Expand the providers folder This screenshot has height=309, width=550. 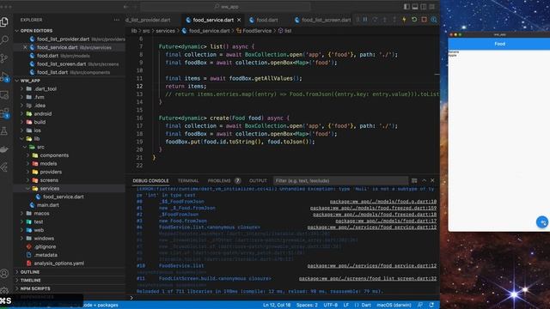(x=51, y=172)
